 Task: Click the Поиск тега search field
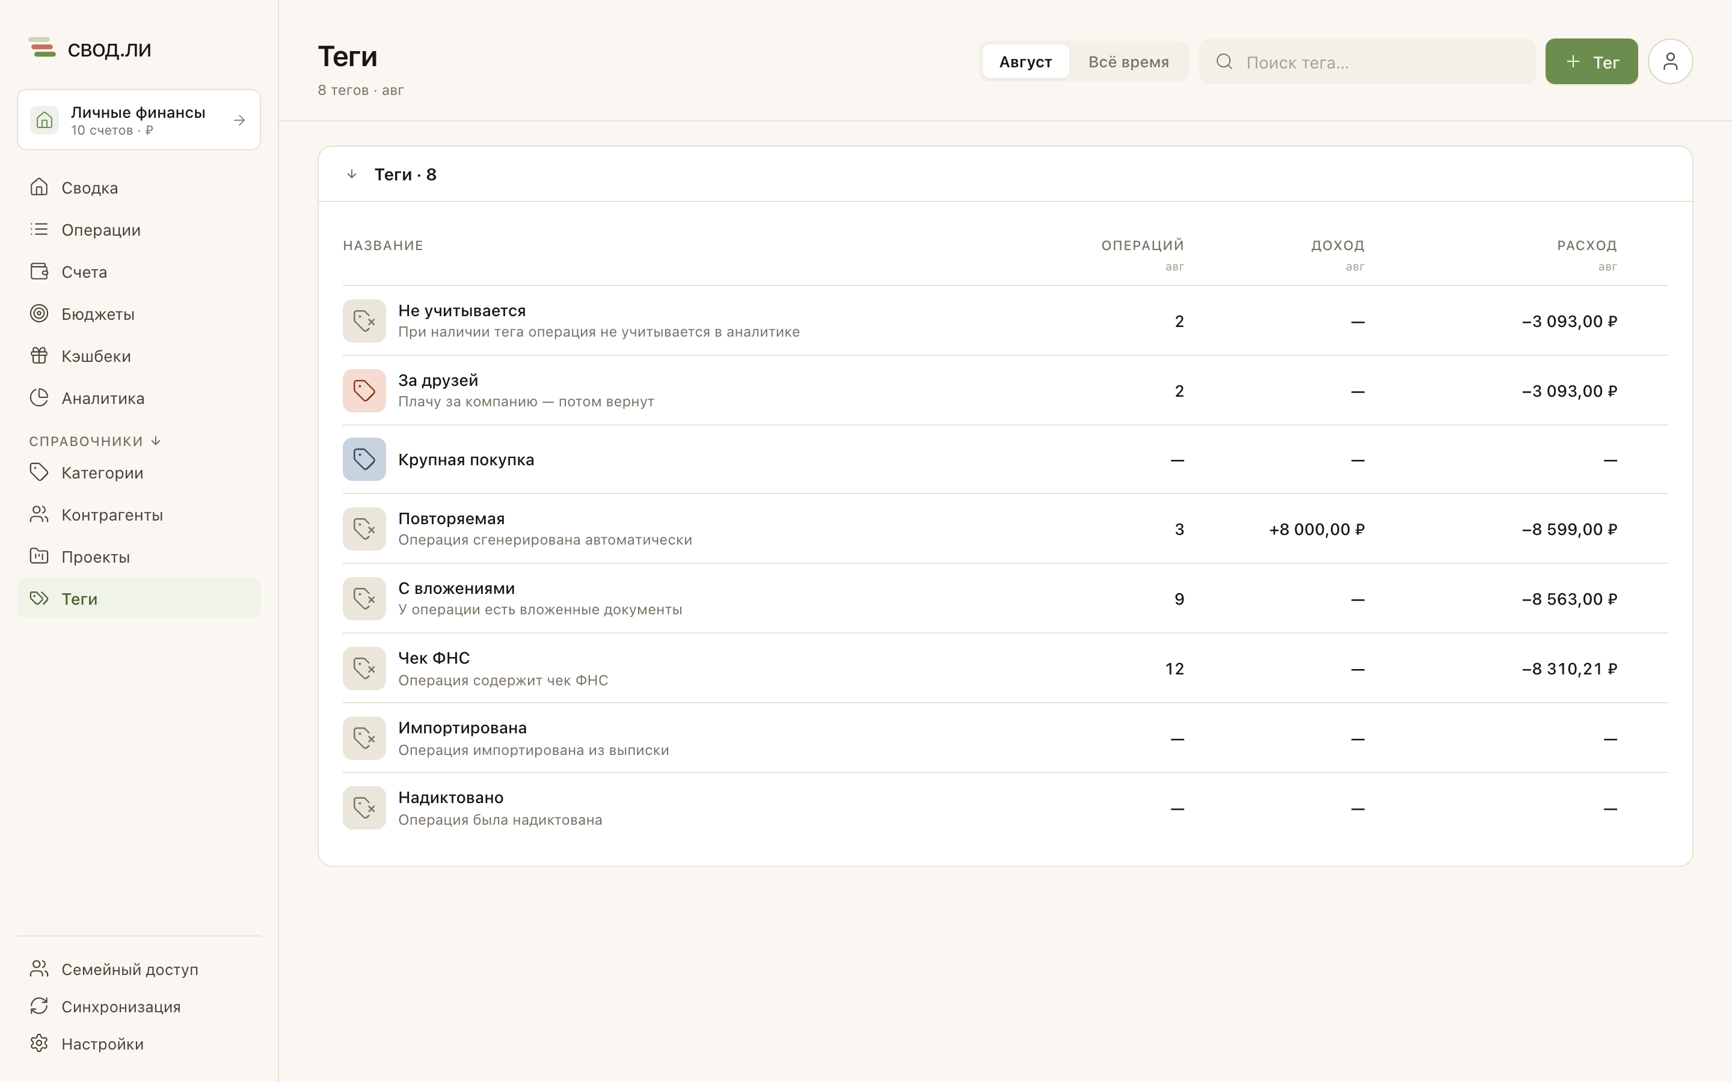[x=1367, y=61]
